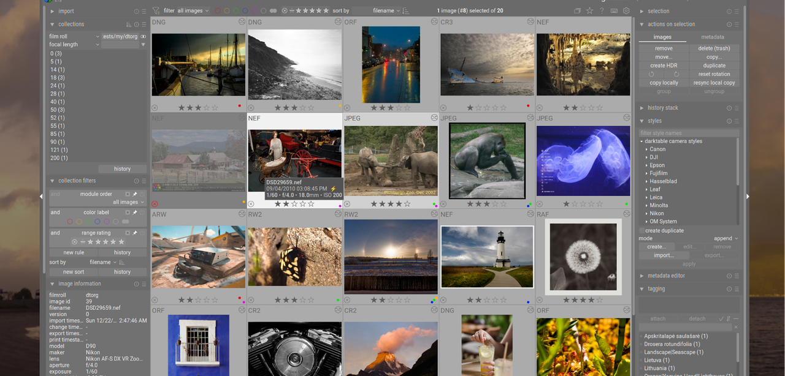
Task: Set purple color label filter in top bar
Action: pyautogui.click(x=254, y=10)
